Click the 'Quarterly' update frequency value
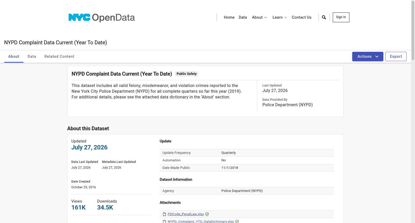Viewport: 415px width, 223px height. 229,153
